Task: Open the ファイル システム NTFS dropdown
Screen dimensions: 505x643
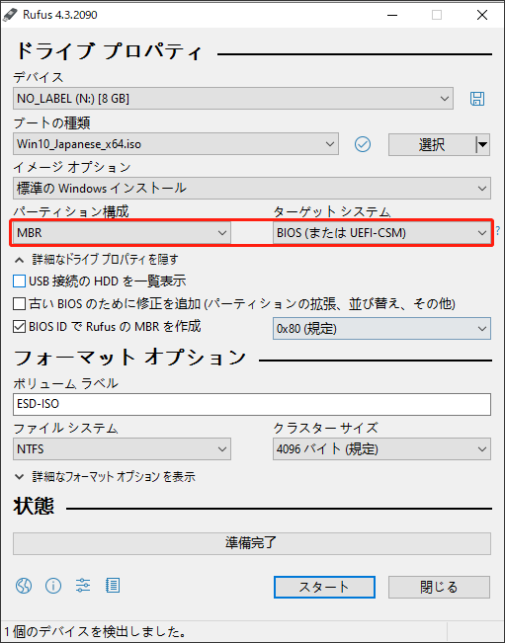Action: coord(122,449)
